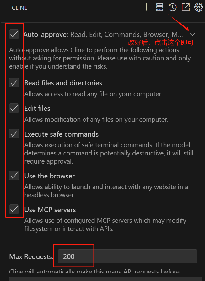Disable the Execute safe commands checkbox
Screen dimensions: 205x281
pos(14,134)
